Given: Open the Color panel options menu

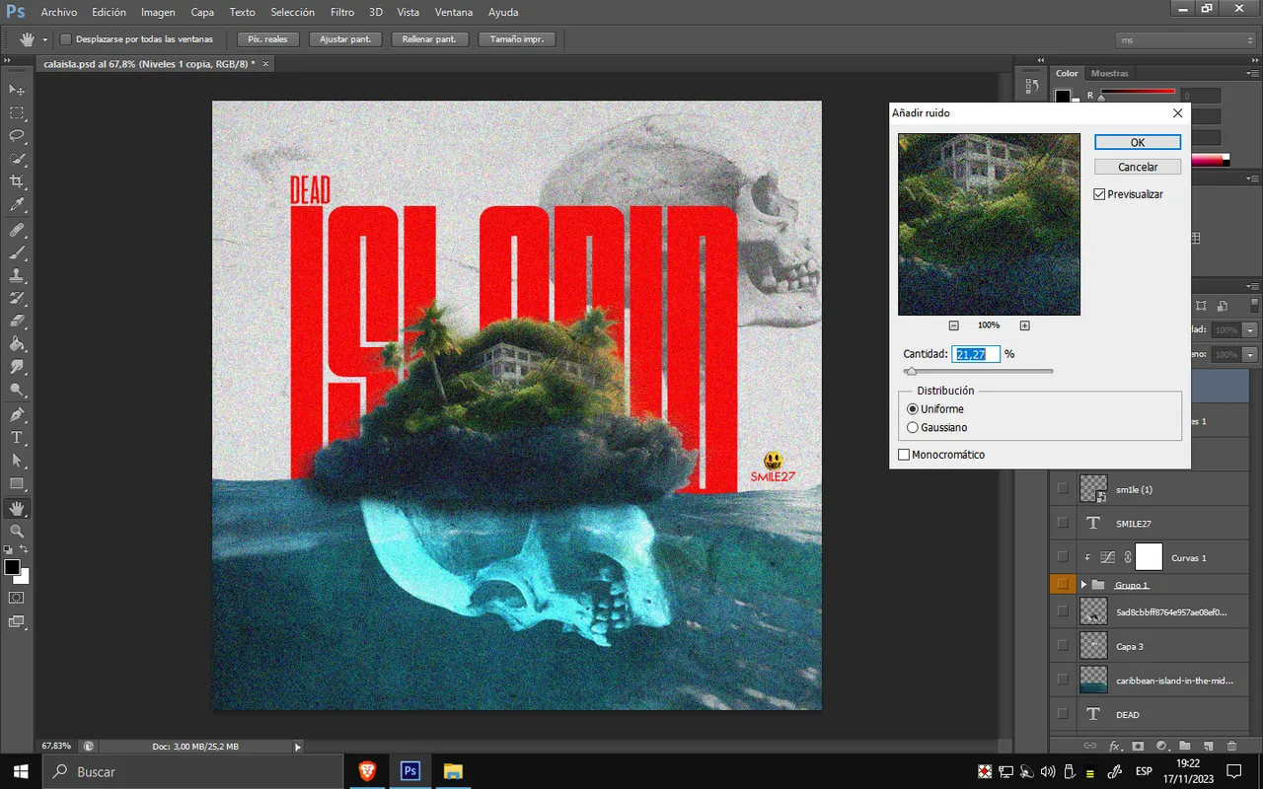Looking at the screenshot, I should [1253, 73].
